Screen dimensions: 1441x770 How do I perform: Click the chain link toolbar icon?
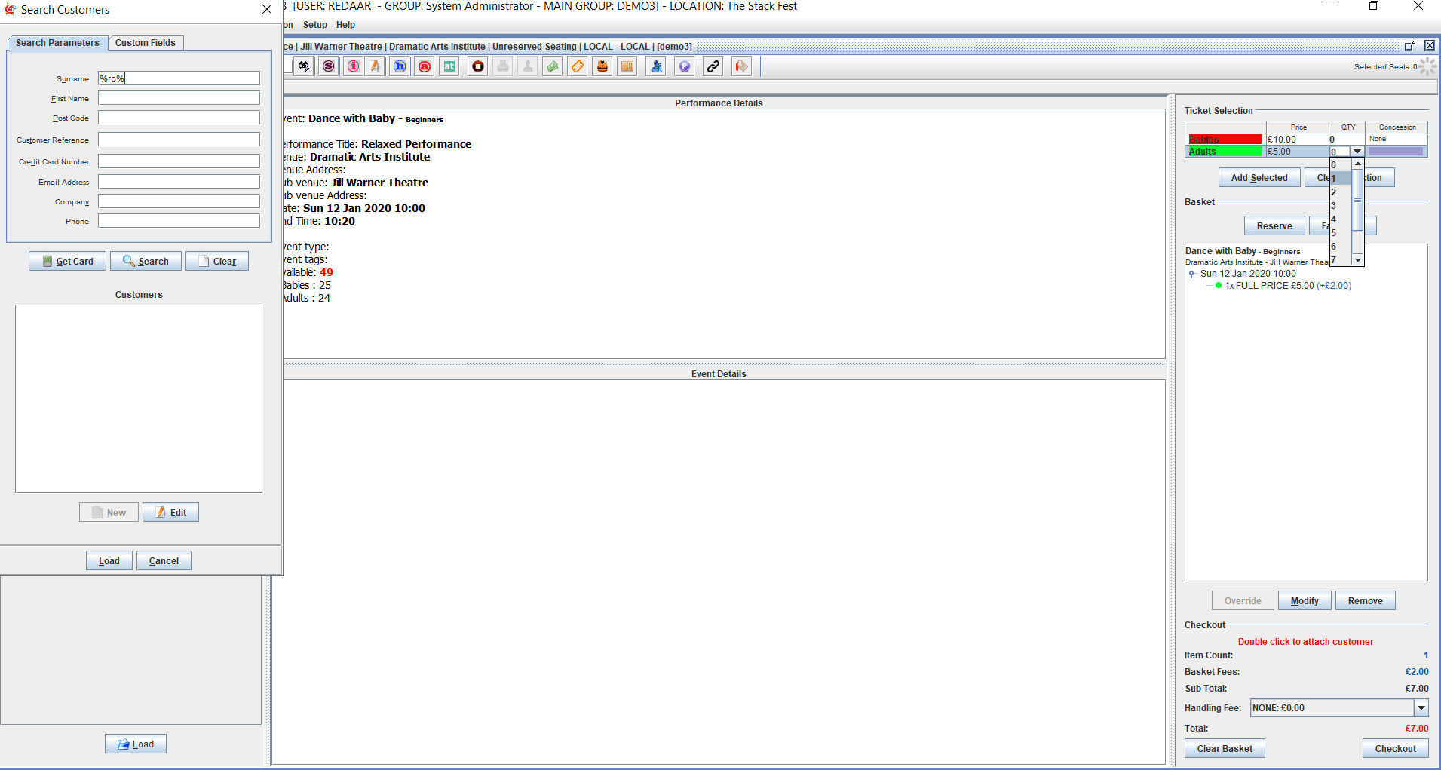pos(713,66)
